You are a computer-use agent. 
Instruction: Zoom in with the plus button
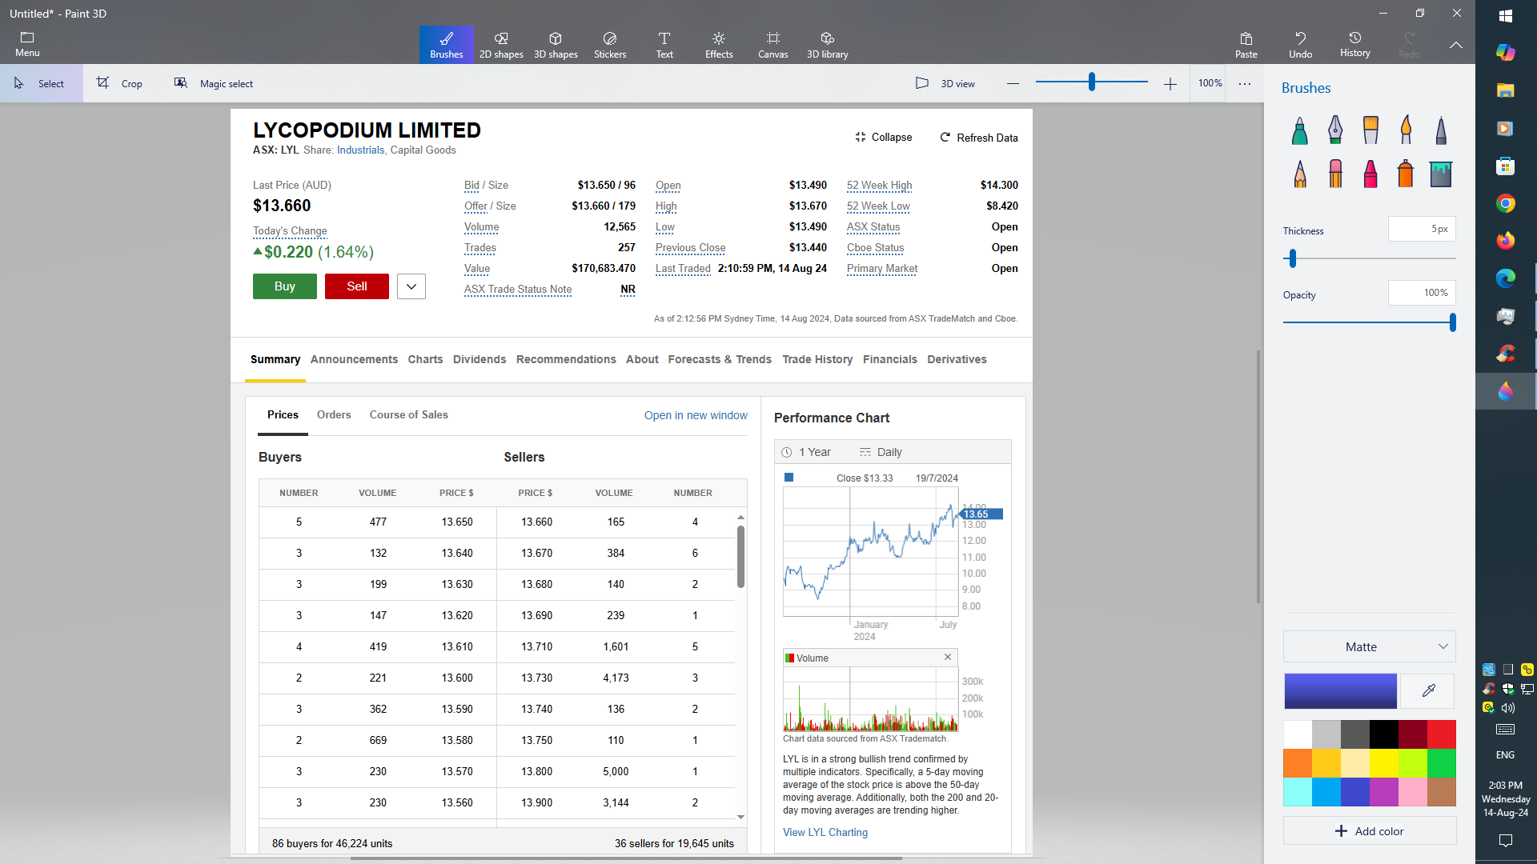coord(1170,83)
